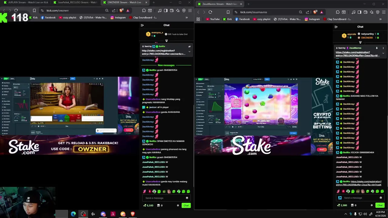Open pinned message options in ZeusMavros chat
This screenshot has width=388, height=218.
click(383, 48)
